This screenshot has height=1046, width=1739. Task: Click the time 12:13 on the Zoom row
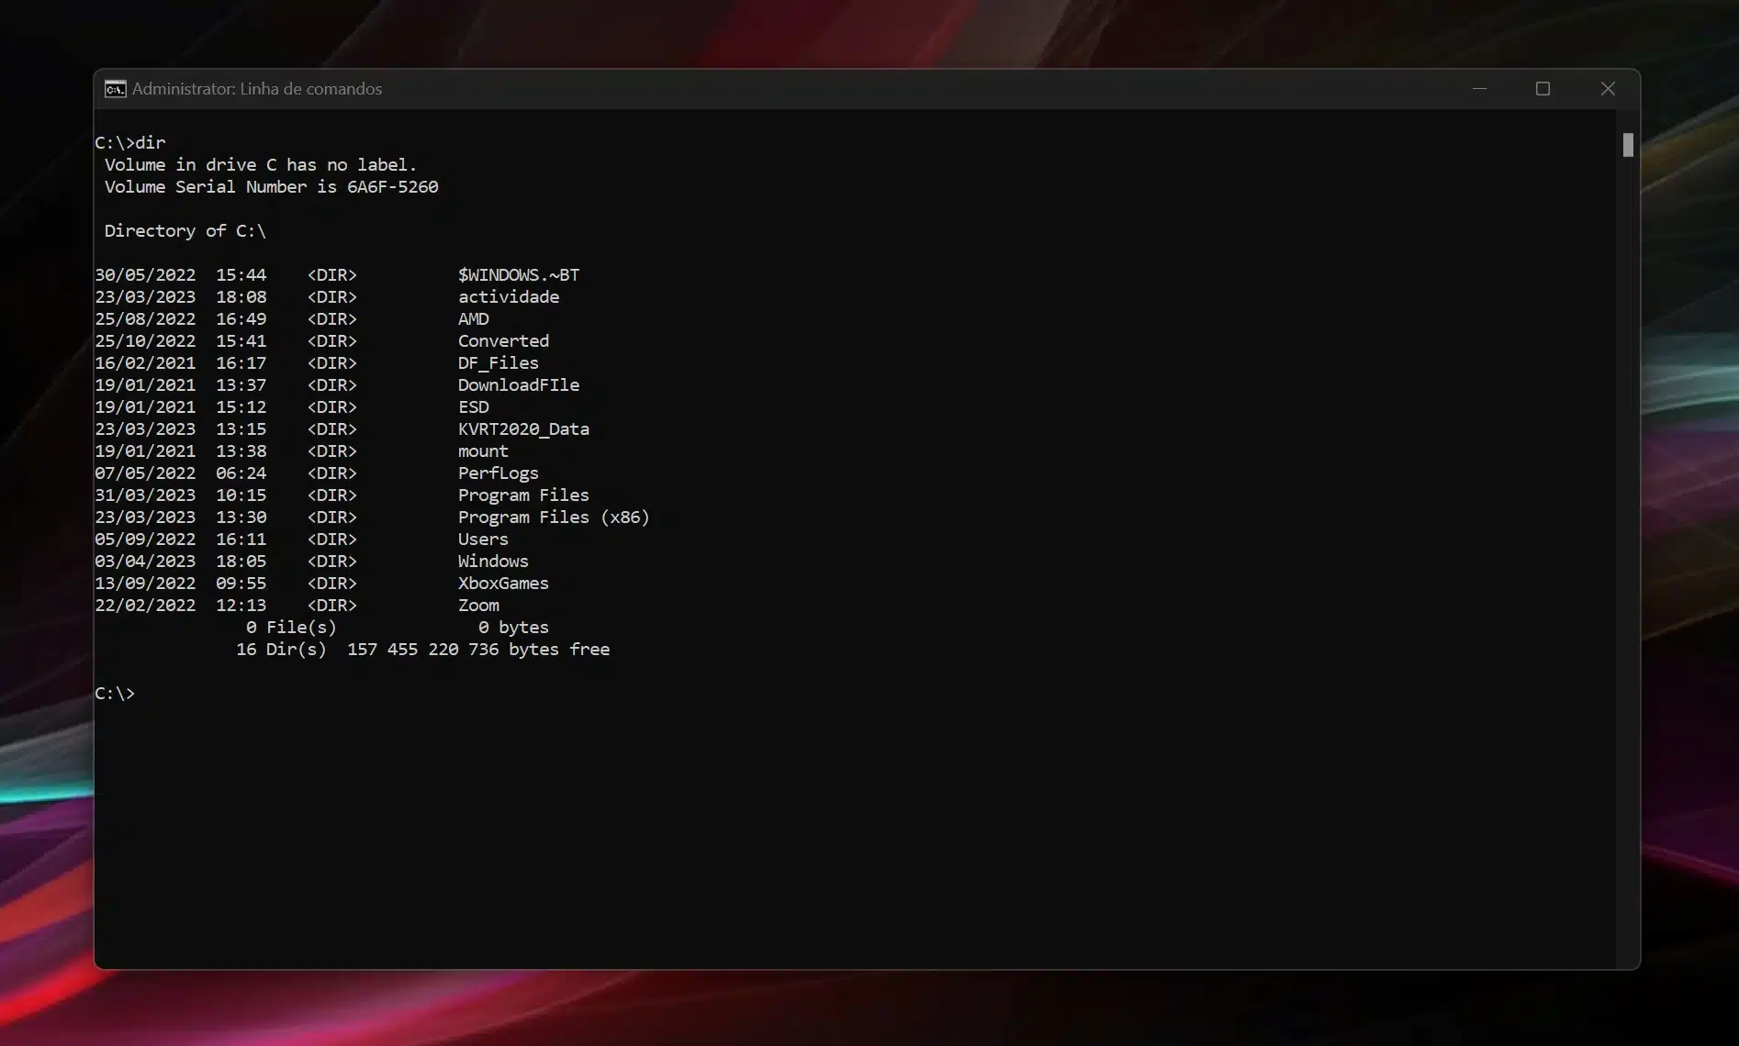[241, 605]
